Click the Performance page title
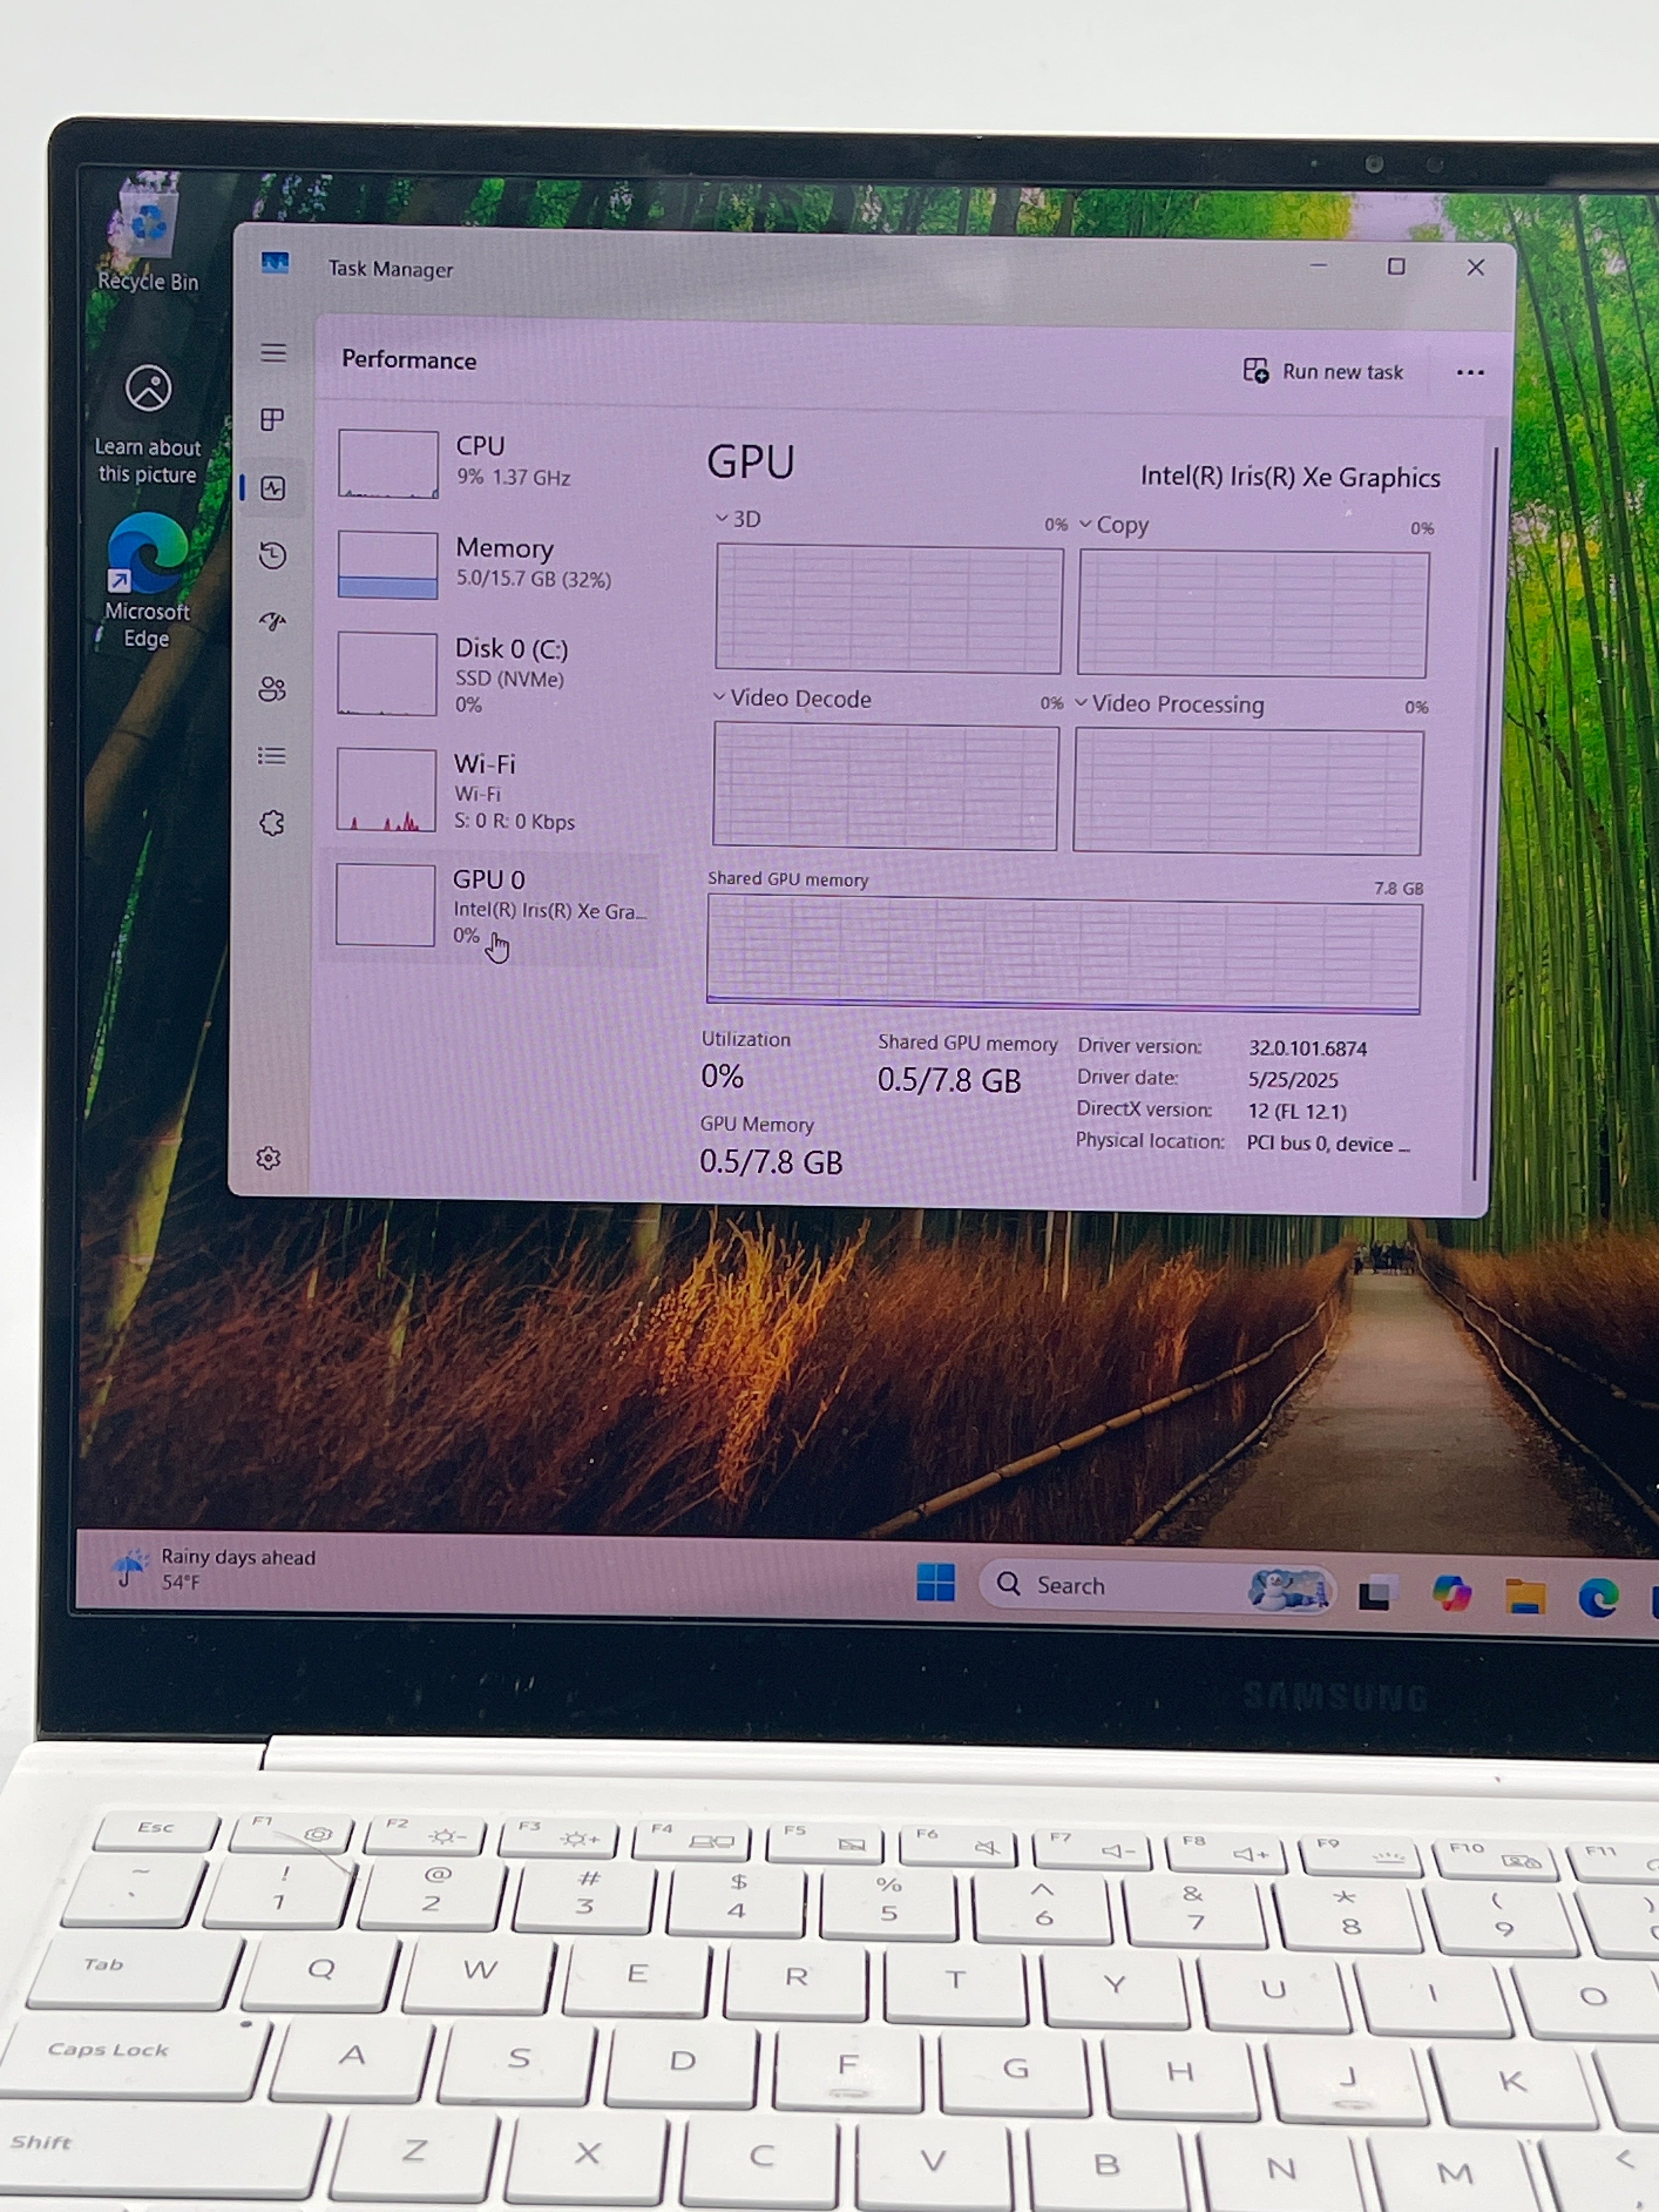Image resolution: width=1659 pixels, height=2212 pixels. click(x=408, y=360)
